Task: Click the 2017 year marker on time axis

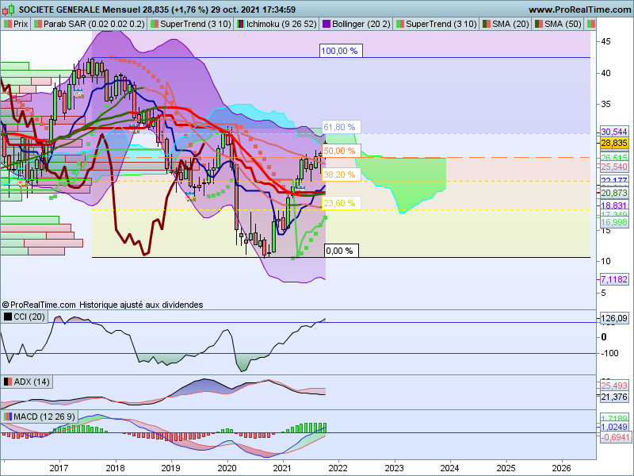Action: click(59, 468)
